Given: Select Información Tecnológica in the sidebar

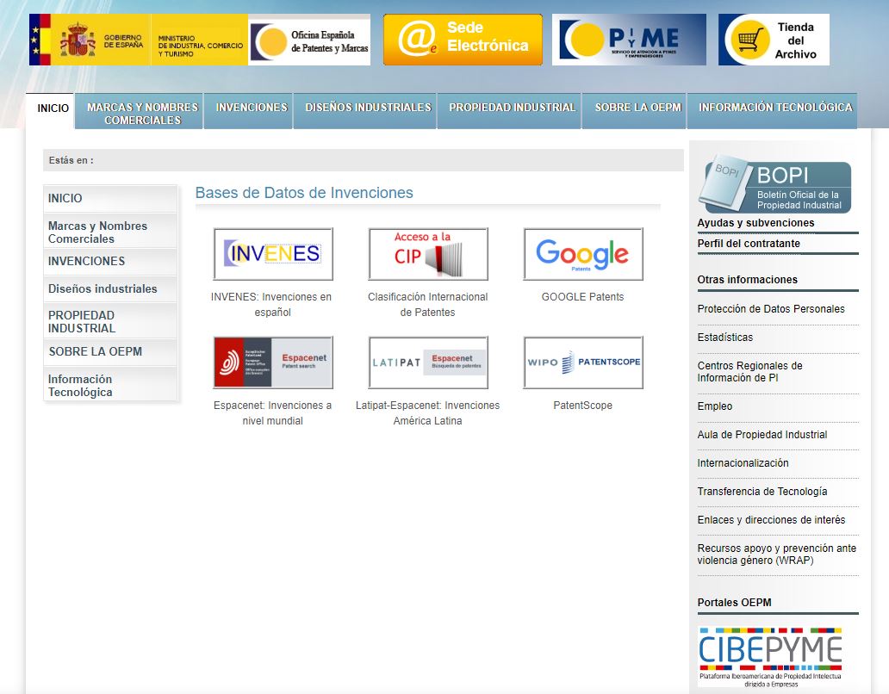Looking at the screenshot, I should click(110, 385).
